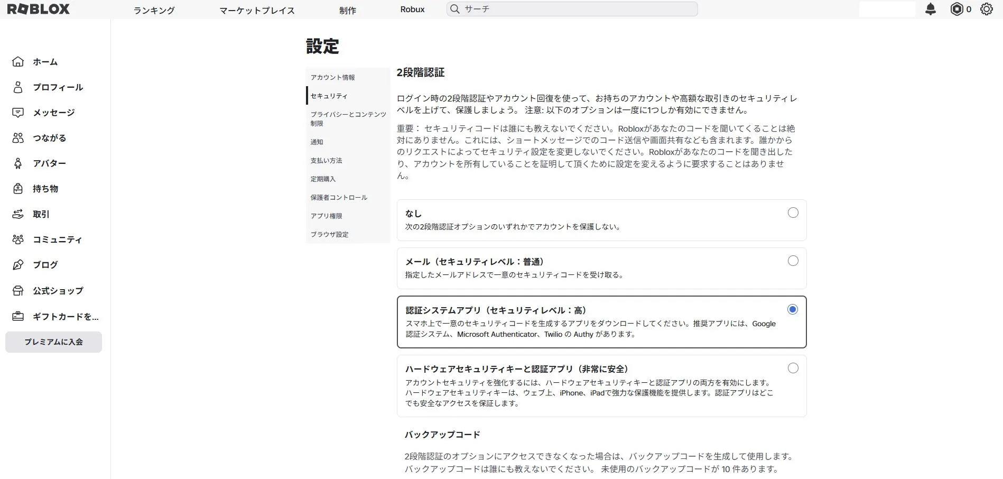This screenshot has width=1003, height=479.
Task: Go to メッセージ sidebar link text
Action: tap(53, 113)
